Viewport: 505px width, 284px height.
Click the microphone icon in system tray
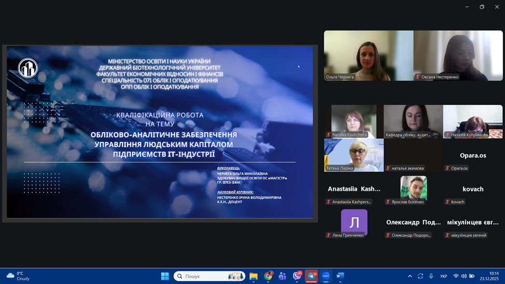(x=431, y=276)
